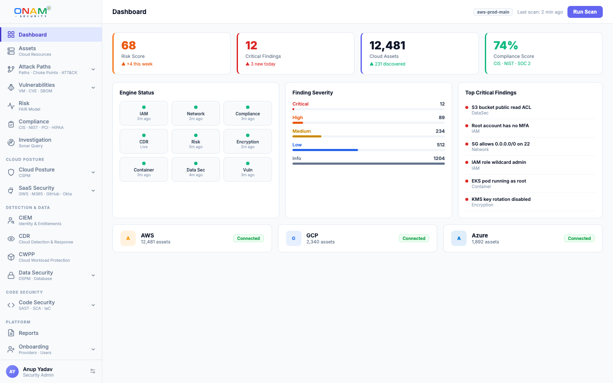The image size is (613, 383).
Task: Open the Critical Findings 12 card
Action: point(295,54)
